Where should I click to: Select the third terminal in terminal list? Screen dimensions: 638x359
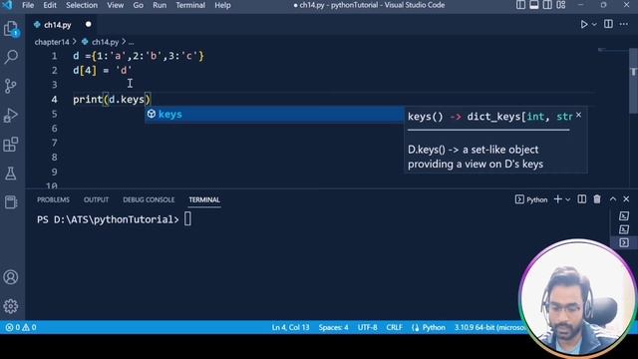click(x=624, y=243)
